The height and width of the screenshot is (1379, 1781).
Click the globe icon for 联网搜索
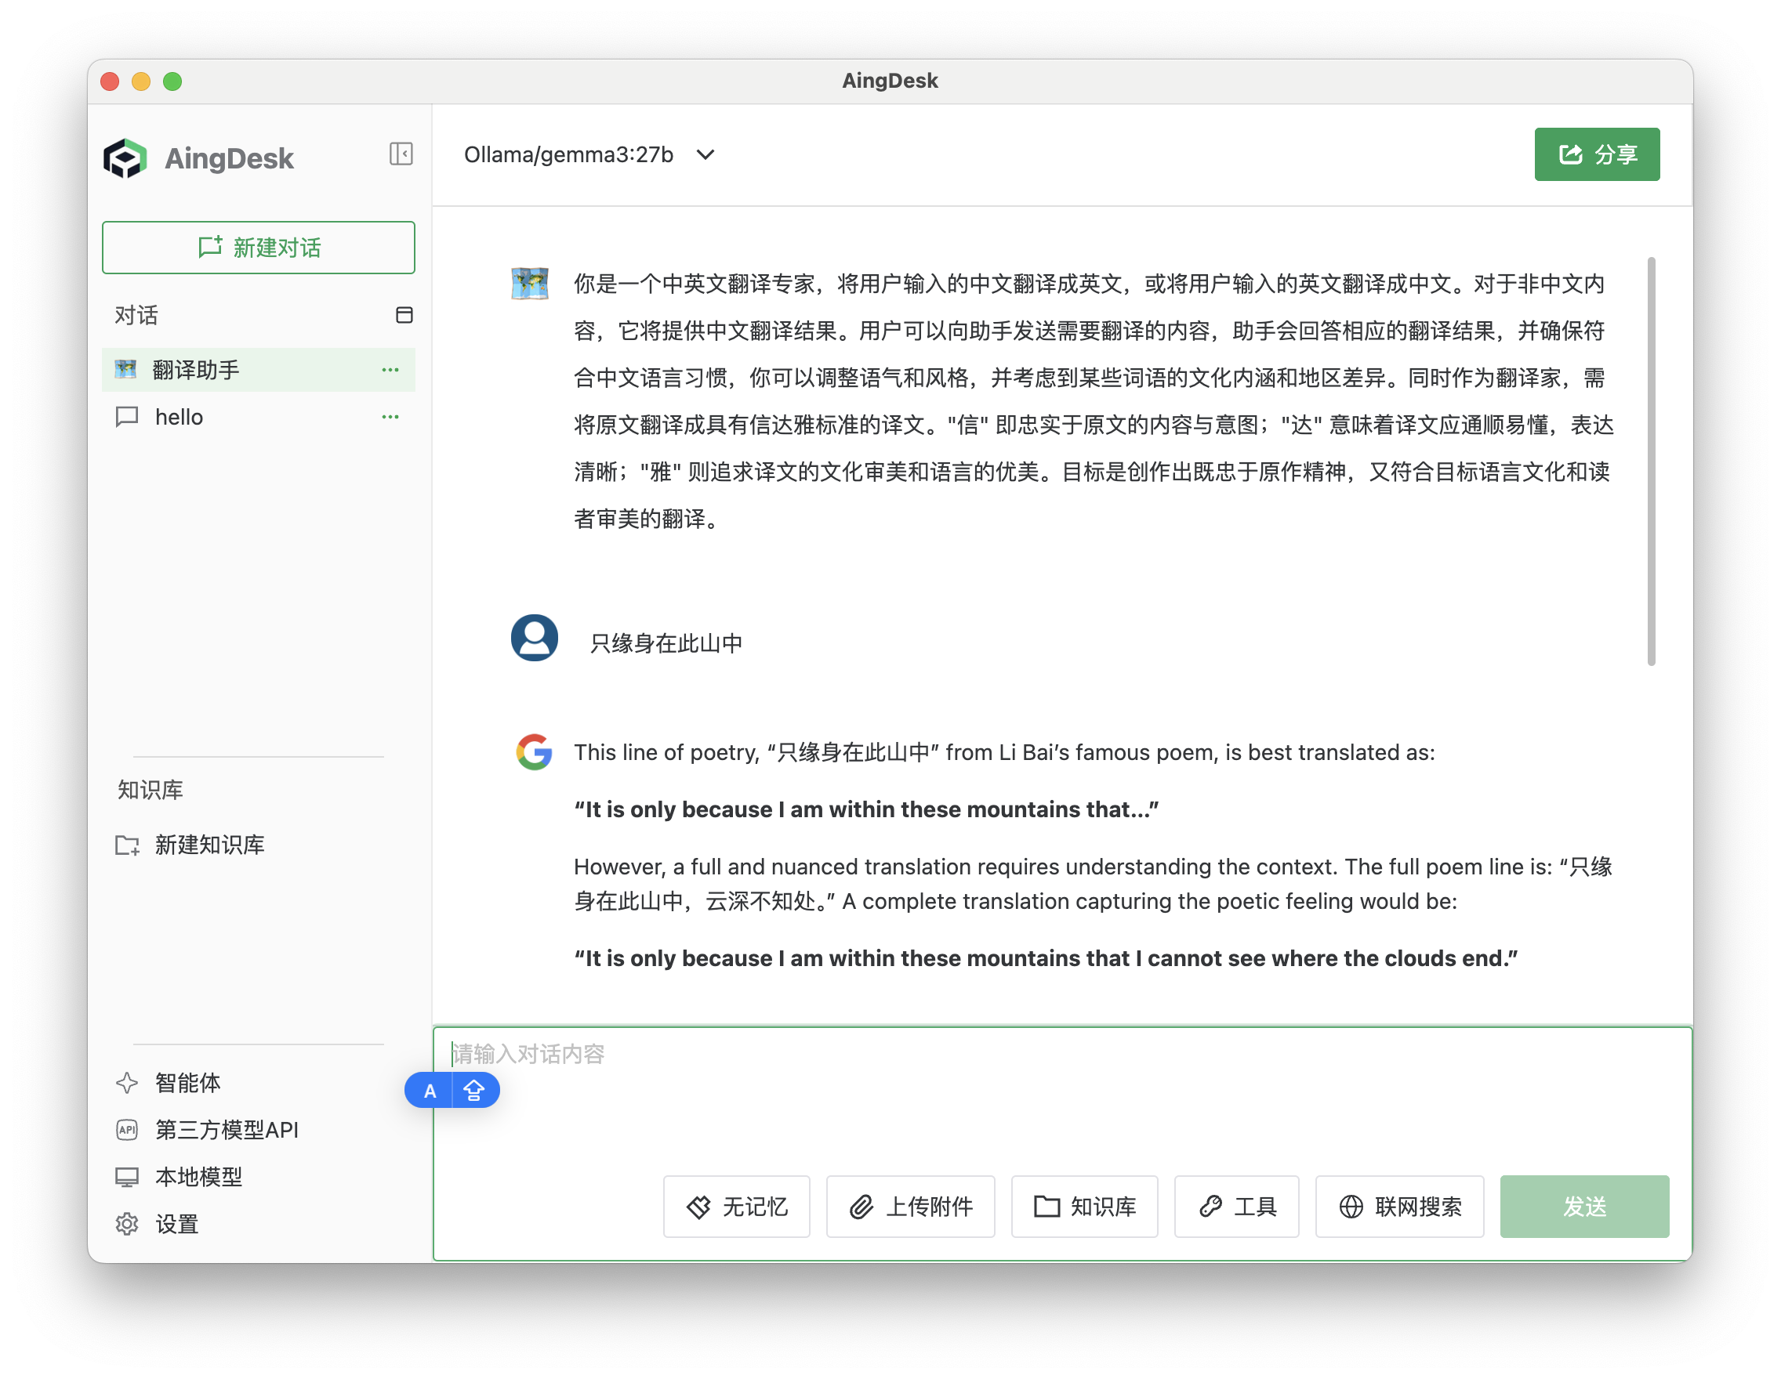click(1351, 1207)
